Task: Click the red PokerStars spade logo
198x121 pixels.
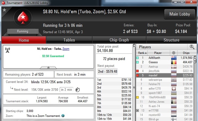Action: (23, 17)
